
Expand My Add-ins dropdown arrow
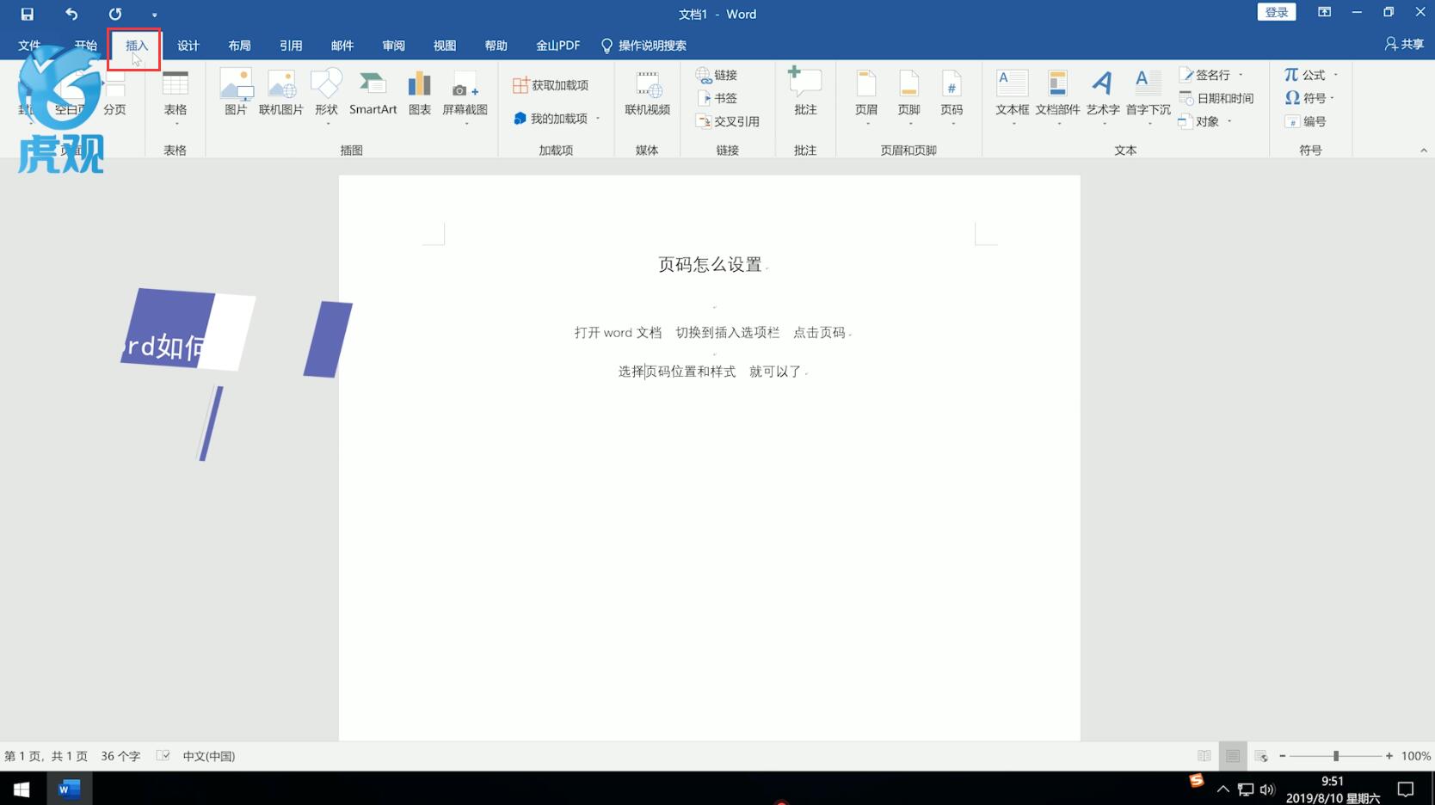pos(598,119)
